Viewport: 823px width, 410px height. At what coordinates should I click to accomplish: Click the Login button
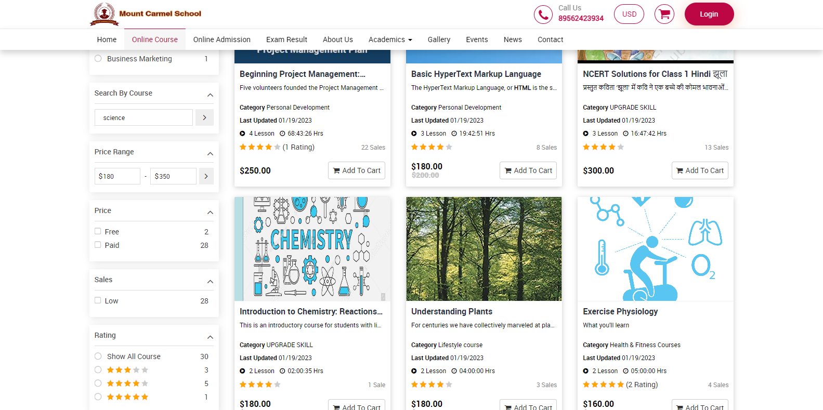click(x=709, y=14)
